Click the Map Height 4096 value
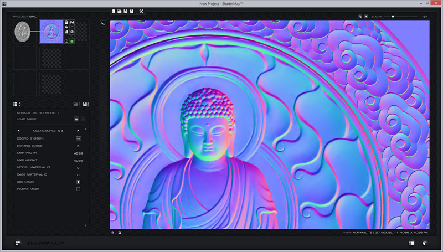443x252 pixels. pyautogui.click(x=78, y=161)
